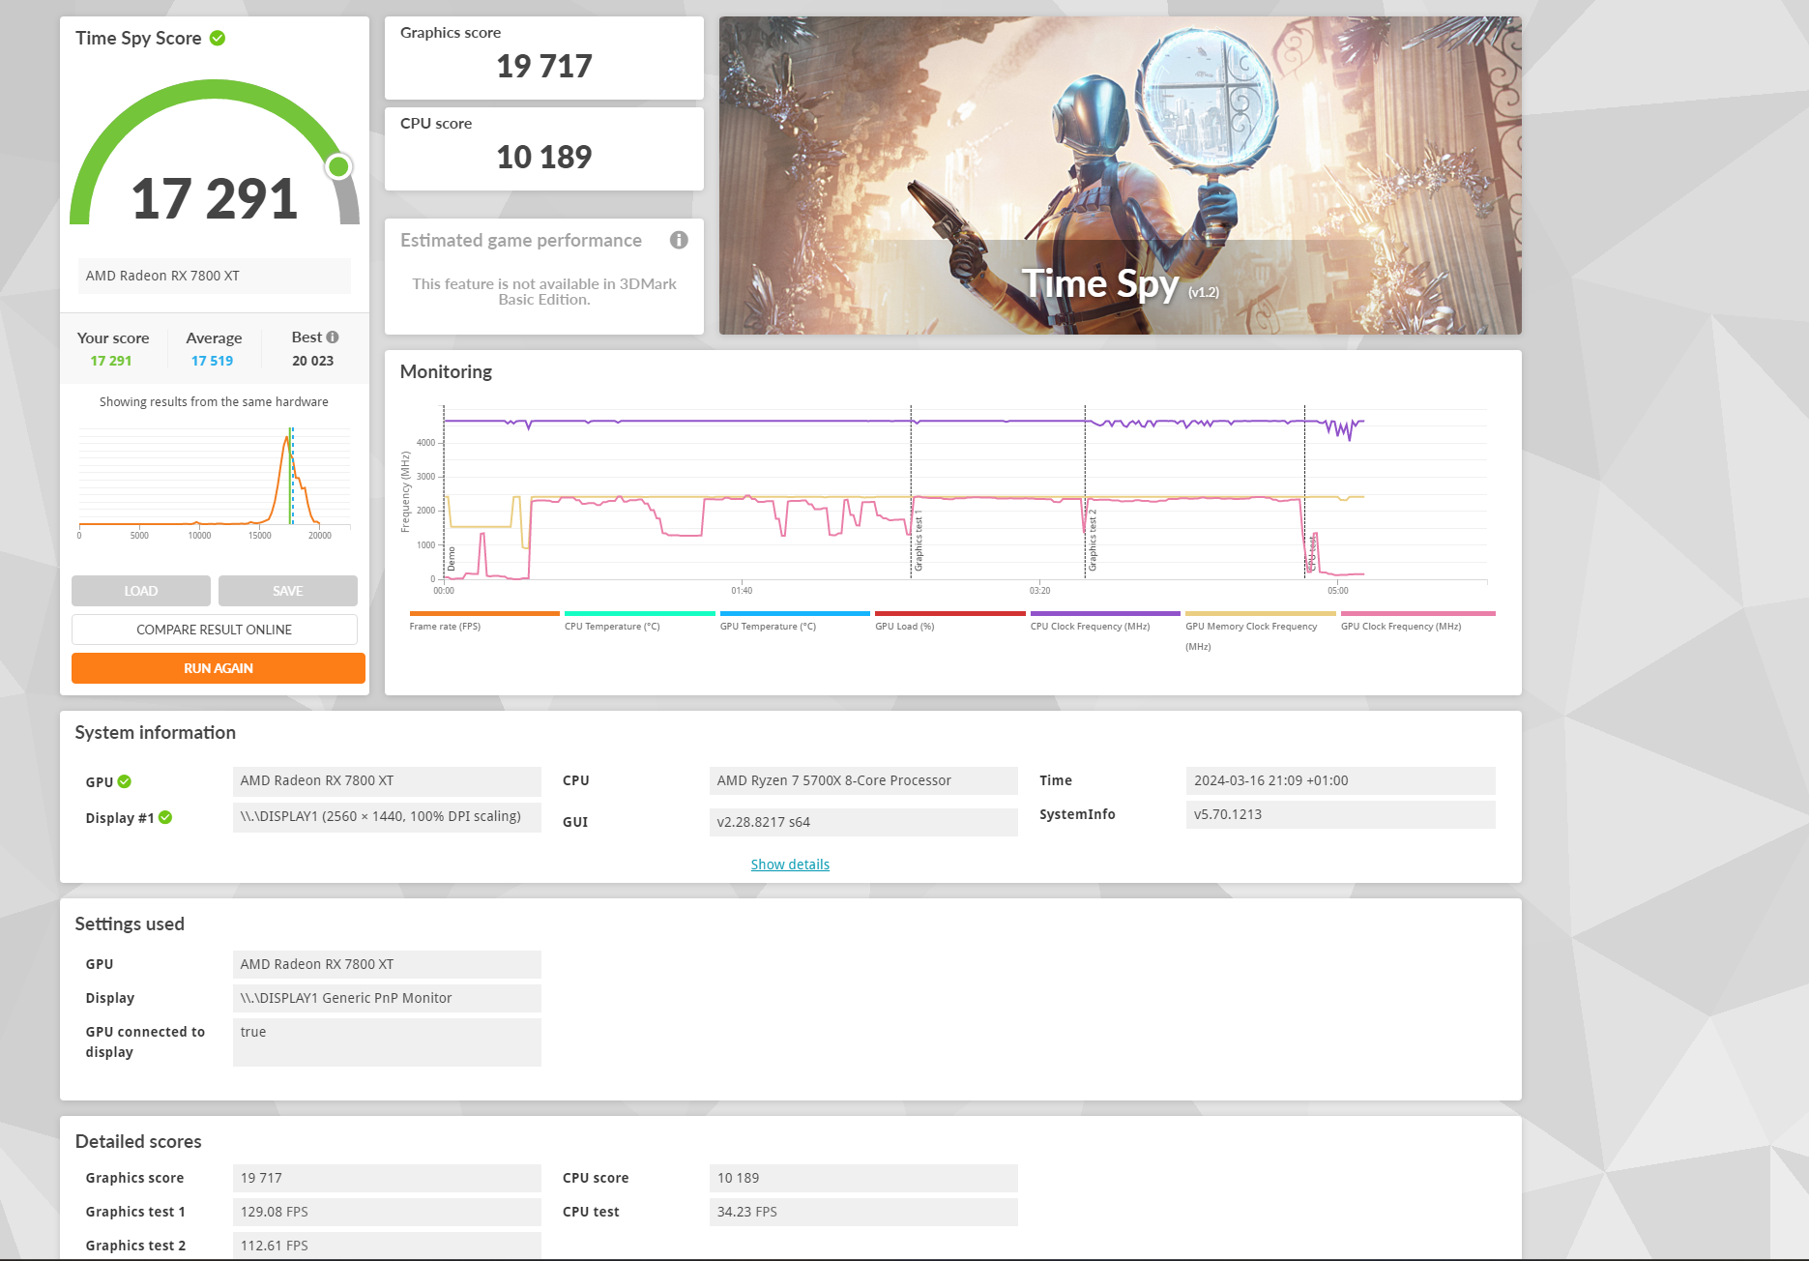Click the green knob on the score gauge
The image size is (1809, 1261).
pos(338,166)
